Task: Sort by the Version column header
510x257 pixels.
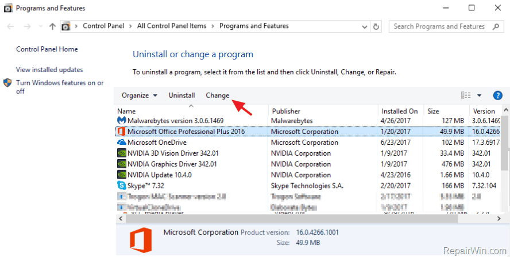Action: pyautogui.click(x=485, y=111)
